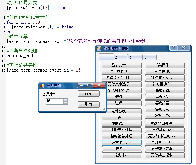Open the 变量操作 command
Screen dimensions: 196x165
pos(165,72)
